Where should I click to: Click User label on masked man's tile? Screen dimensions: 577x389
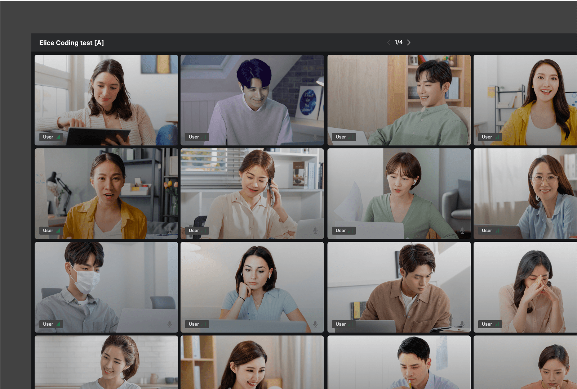(48, 324)
